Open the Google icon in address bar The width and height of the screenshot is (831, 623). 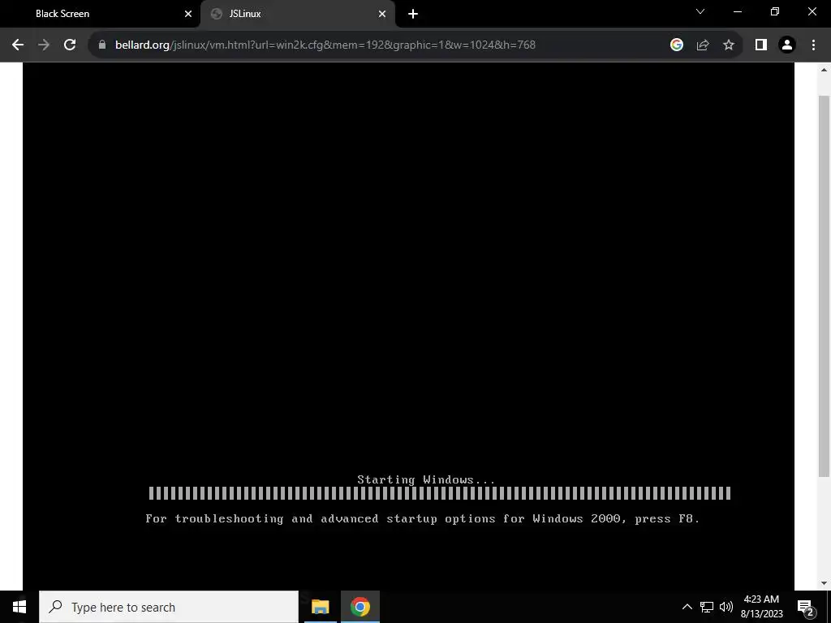click(676, 45)
